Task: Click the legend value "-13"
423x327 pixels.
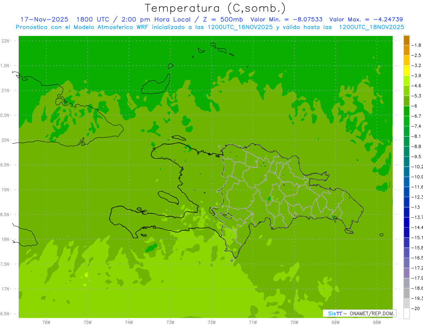Action: pyautogui.click(x=416, y=207)
